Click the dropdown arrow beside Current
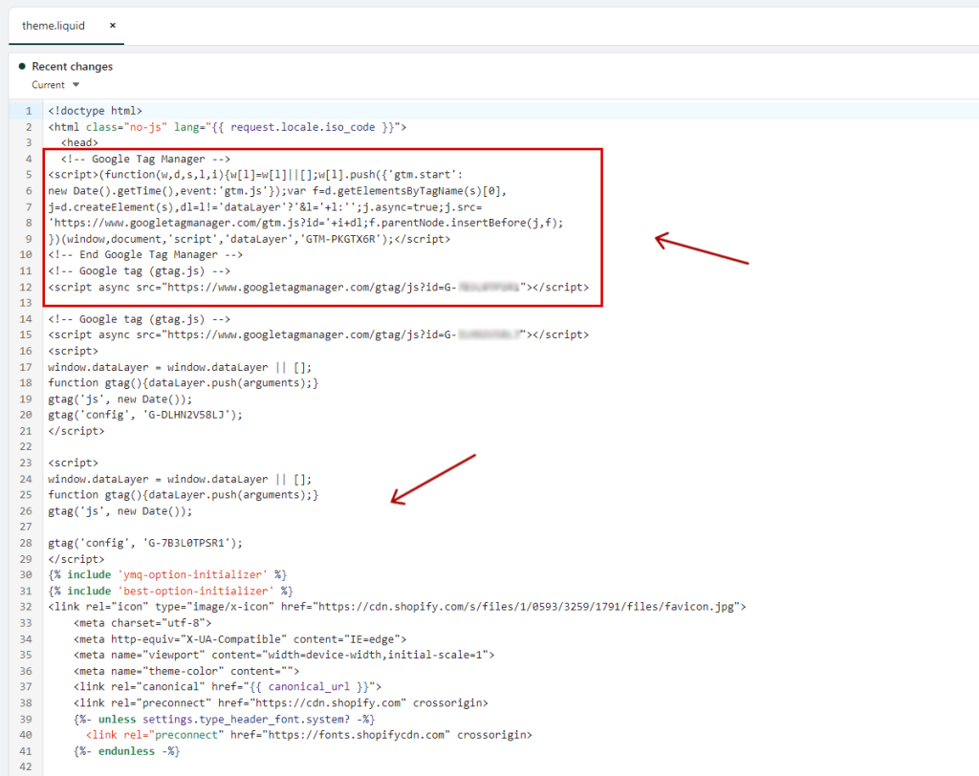Viewport: 979px width, 776px height. [x=76, y=85]
